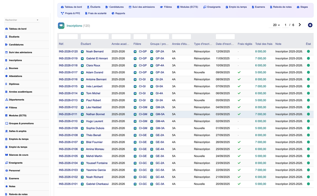
Task: Open student Sophie Dubois
Action: coord(95,128)
